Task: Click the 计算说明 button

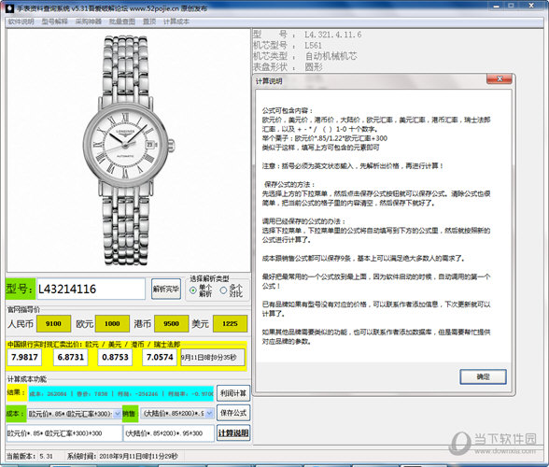Action: click(233, 433)
